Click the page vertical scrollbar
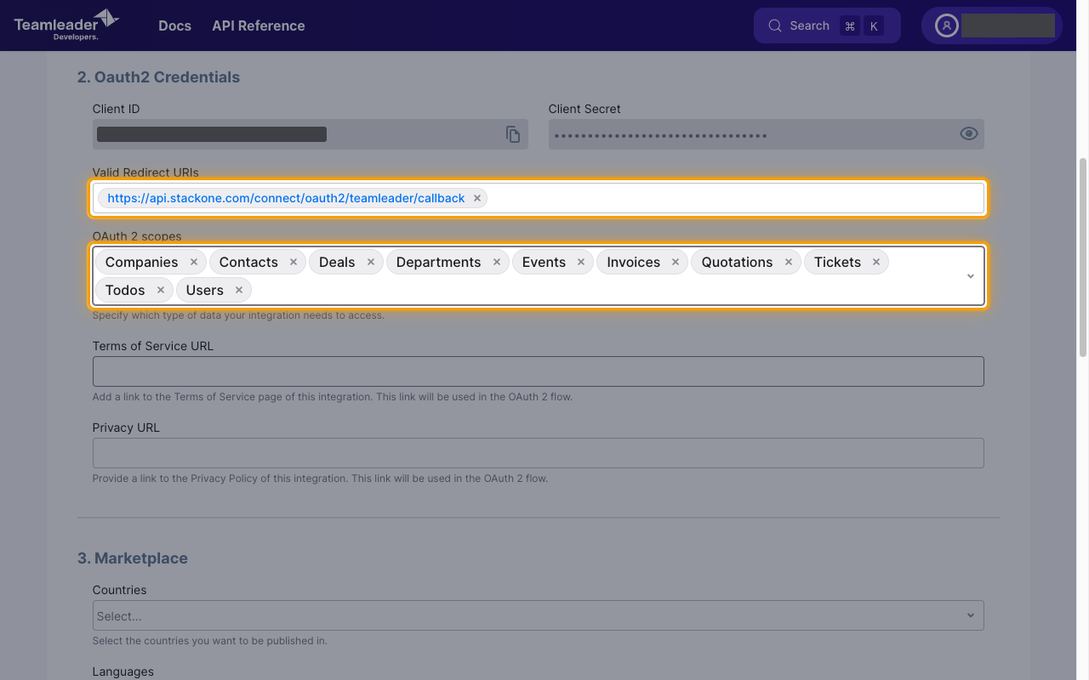The image size is (1089, 680). [x=1083, y=258]
